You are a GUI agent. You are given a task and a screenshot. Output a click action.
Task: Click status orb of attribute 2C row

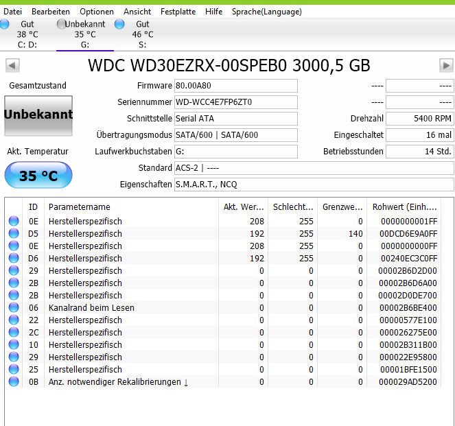tap(14, 332)
